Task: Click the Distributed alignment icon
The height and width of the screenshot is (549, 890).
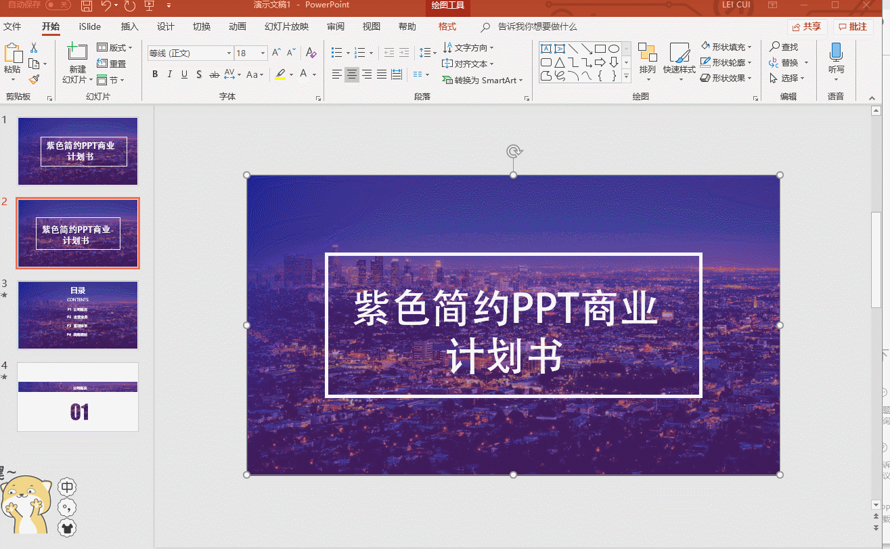Action: point(397,74)
